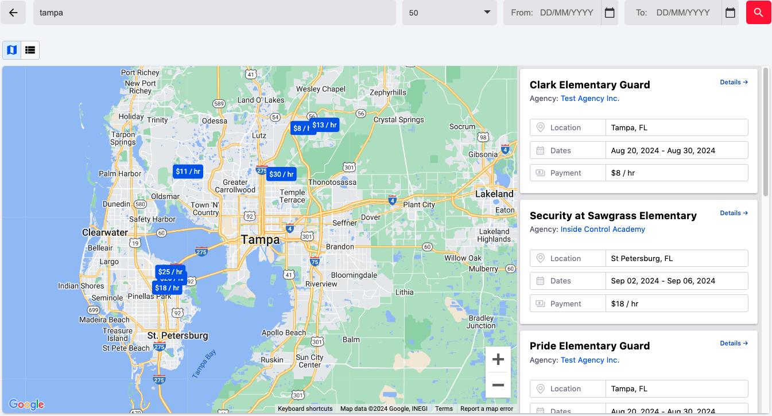
Task: Click the Lakeland label on the map
Action: [494, 194]
